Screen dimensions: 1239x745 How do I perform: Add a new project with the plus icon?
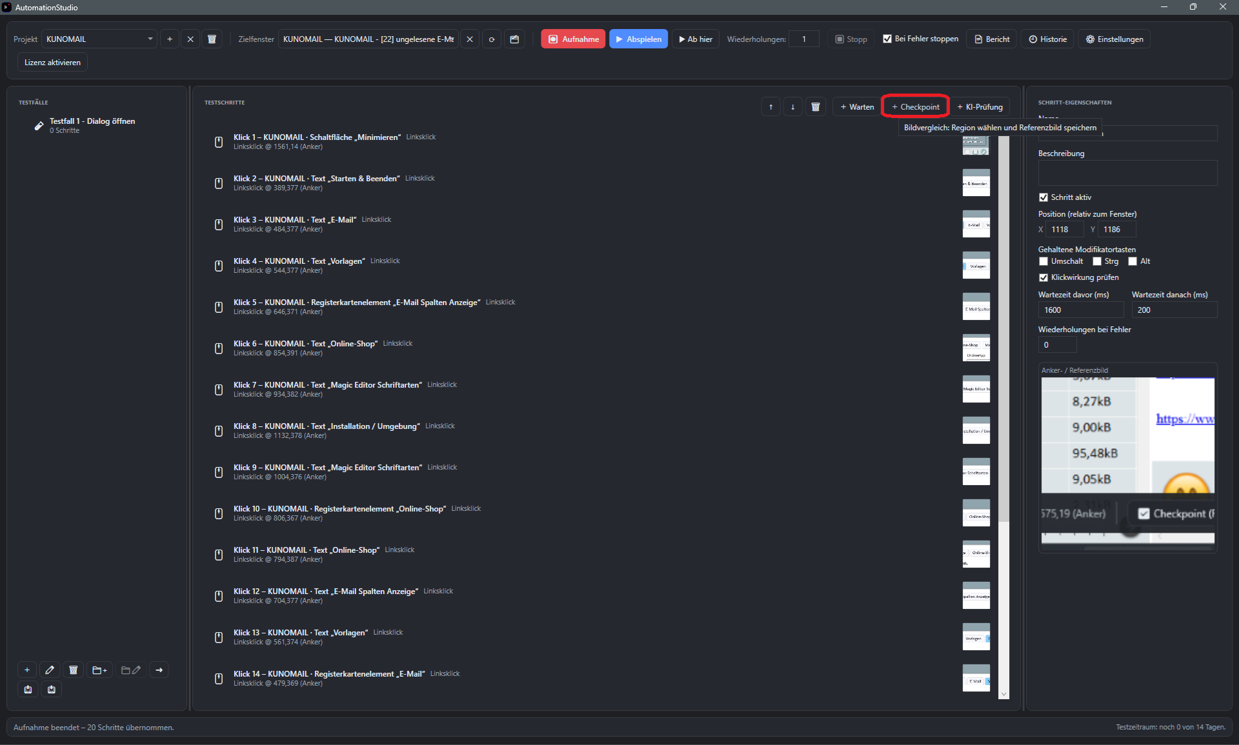170,39
